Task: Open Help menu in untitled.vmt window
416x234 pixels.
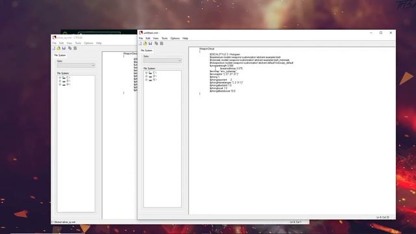Action: [185, 38]
